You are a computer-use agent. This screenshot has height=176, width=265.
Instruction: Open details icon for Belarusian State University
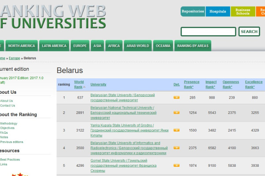pyautogui.click(x=176, y=98)
